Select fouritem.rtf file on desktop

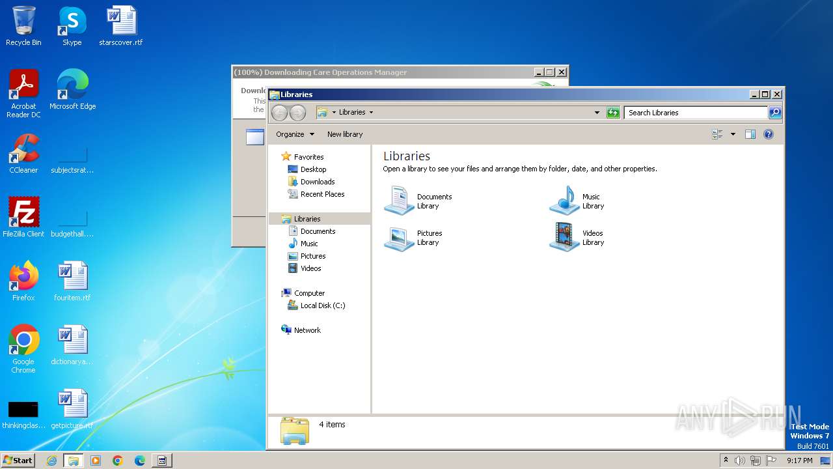pos(72,281)
